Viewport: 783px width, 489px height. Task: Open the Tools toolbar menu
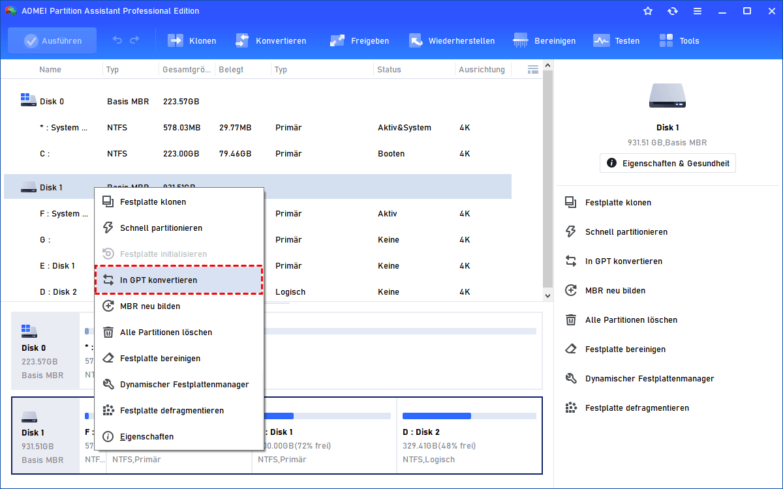point(666,40)
